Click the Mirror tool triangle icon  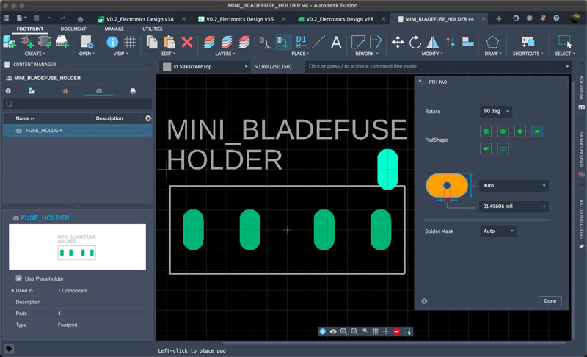pyautogui.click(x=433, y=42)
